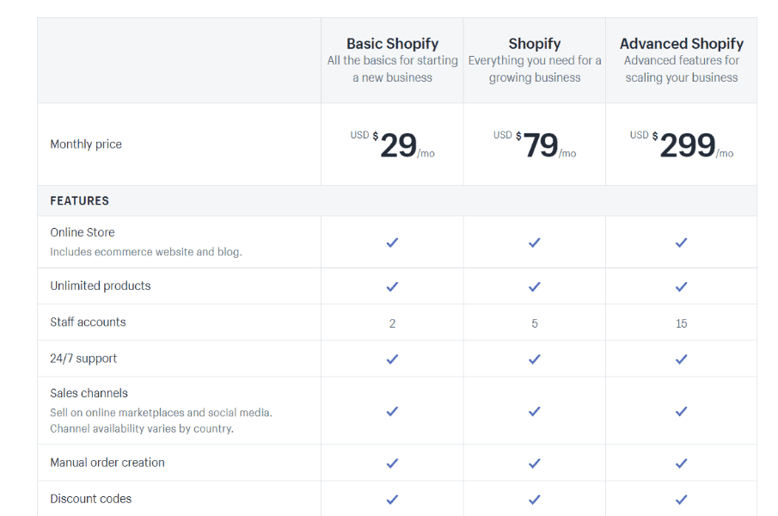The height and width of the screenshot is (516, 778).
Task: Click Discount codes checkmark under Basic Shopify
Action: point(392,500)
